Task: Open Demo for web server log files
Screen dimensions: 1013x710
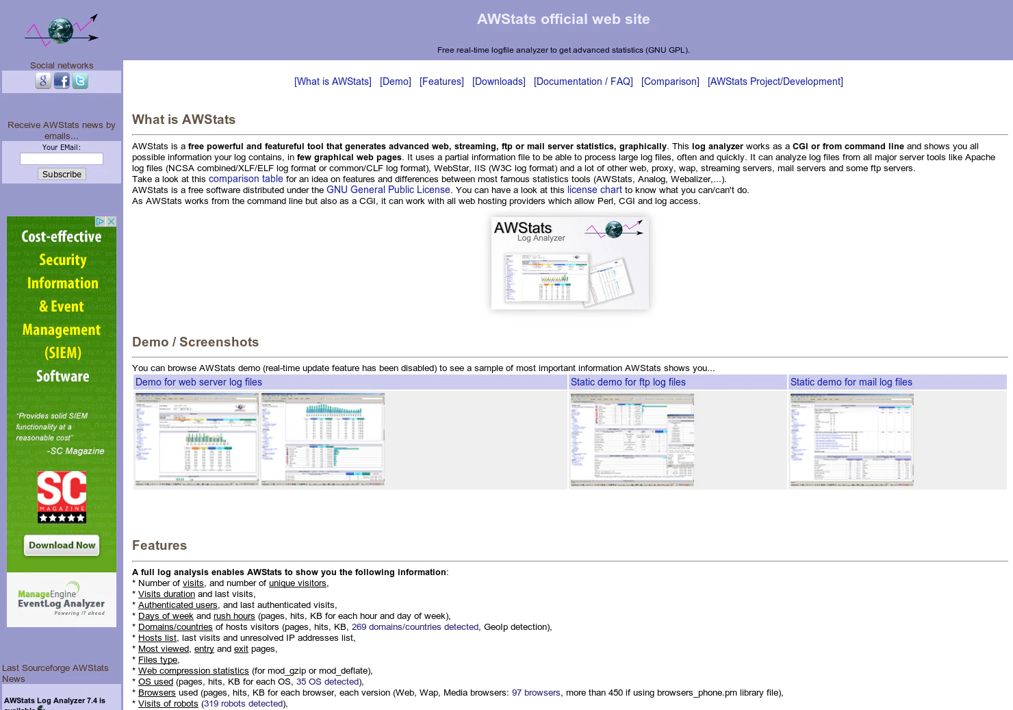Action: [198, 382]
